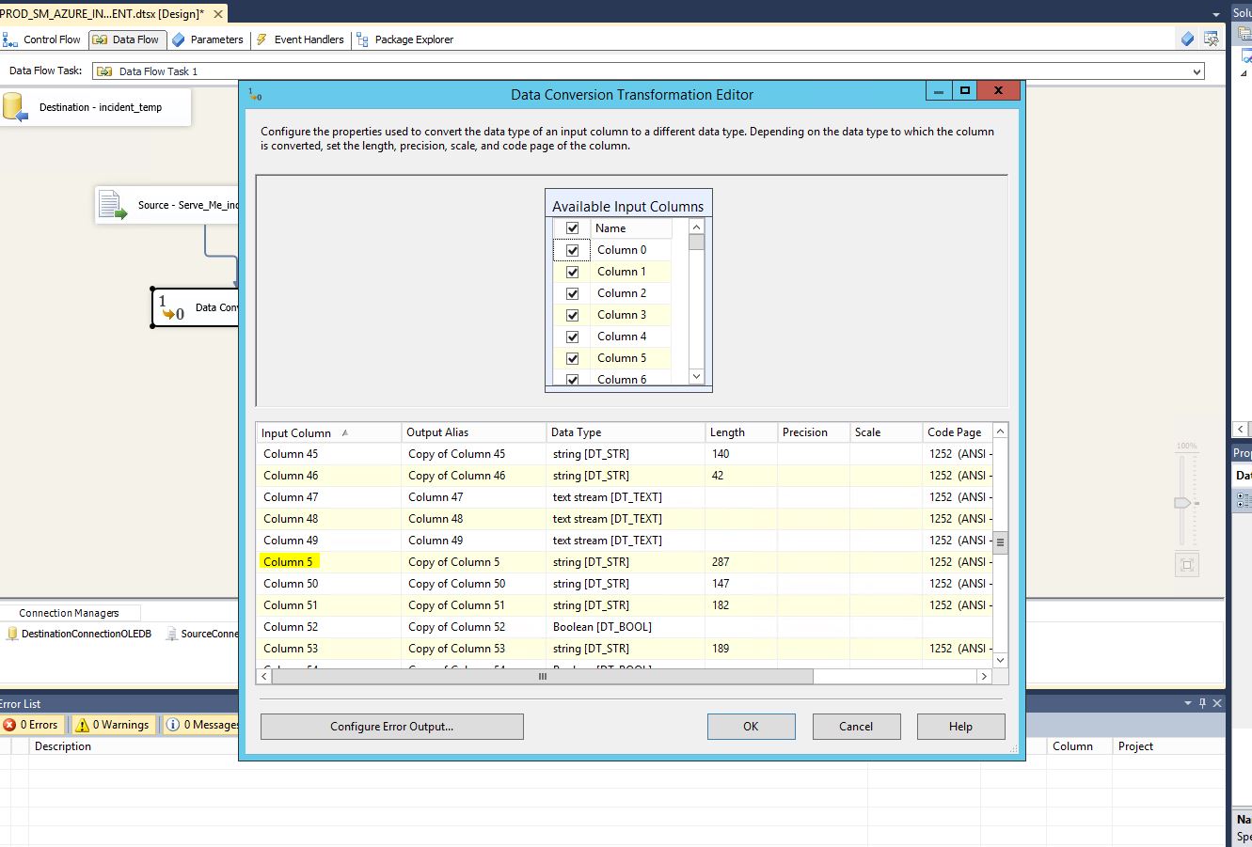Toggle the Column 5 checkbox off
Viewport: 1252px width, 847px height.
[x=572, y=357]
